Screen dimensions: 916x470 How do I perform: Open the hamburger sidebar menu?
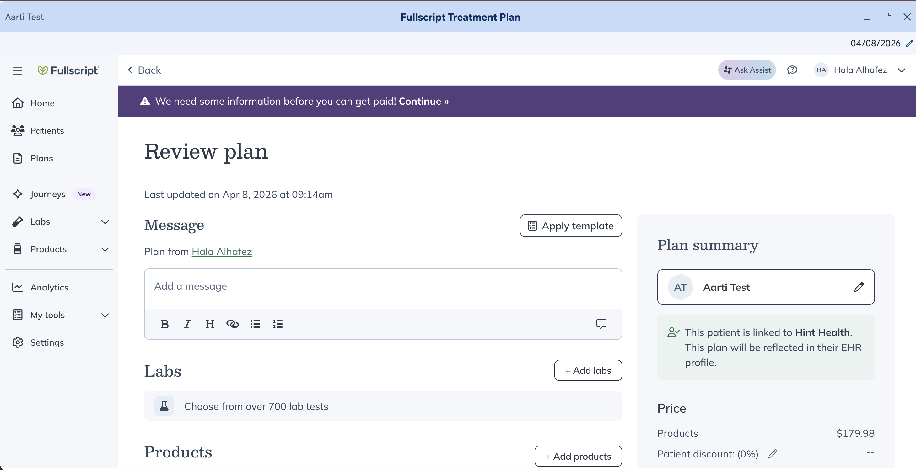pos(18,70)
